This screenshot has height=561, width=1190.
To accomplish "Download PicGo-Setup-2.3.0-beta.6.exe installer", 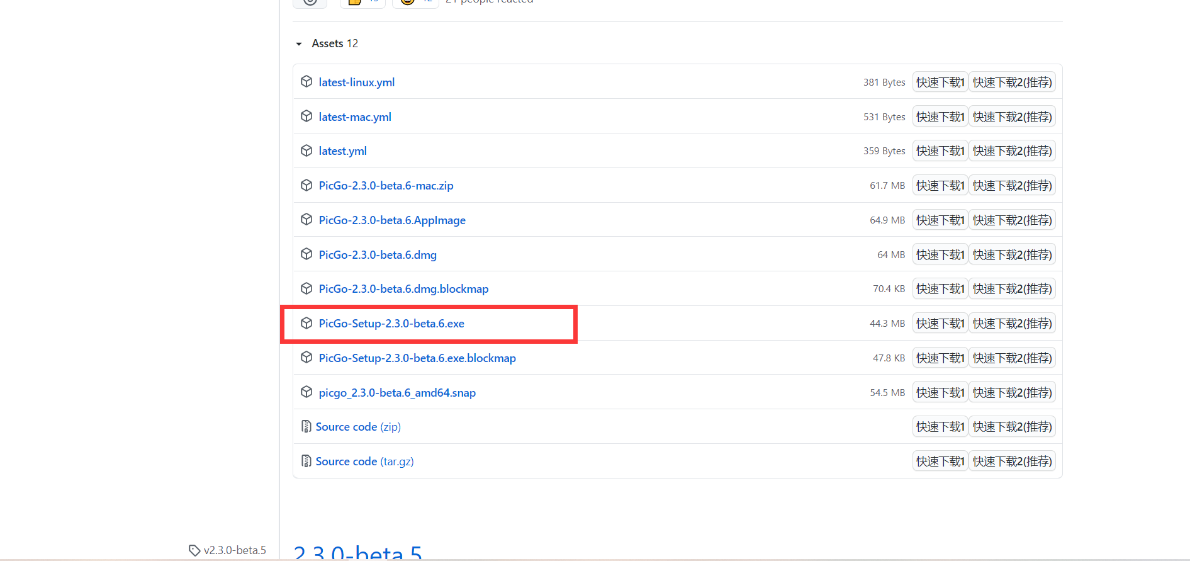I will coord(391,324).
